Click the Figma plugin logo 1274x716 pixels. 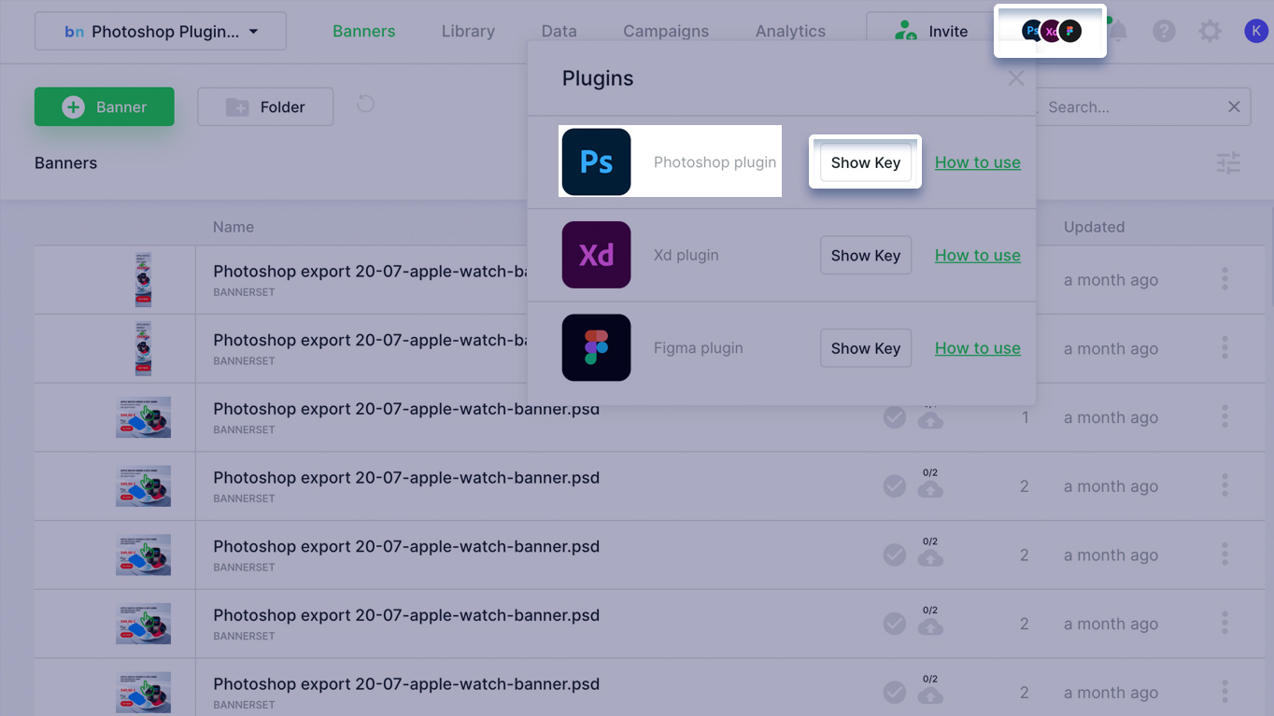(596, 347)
